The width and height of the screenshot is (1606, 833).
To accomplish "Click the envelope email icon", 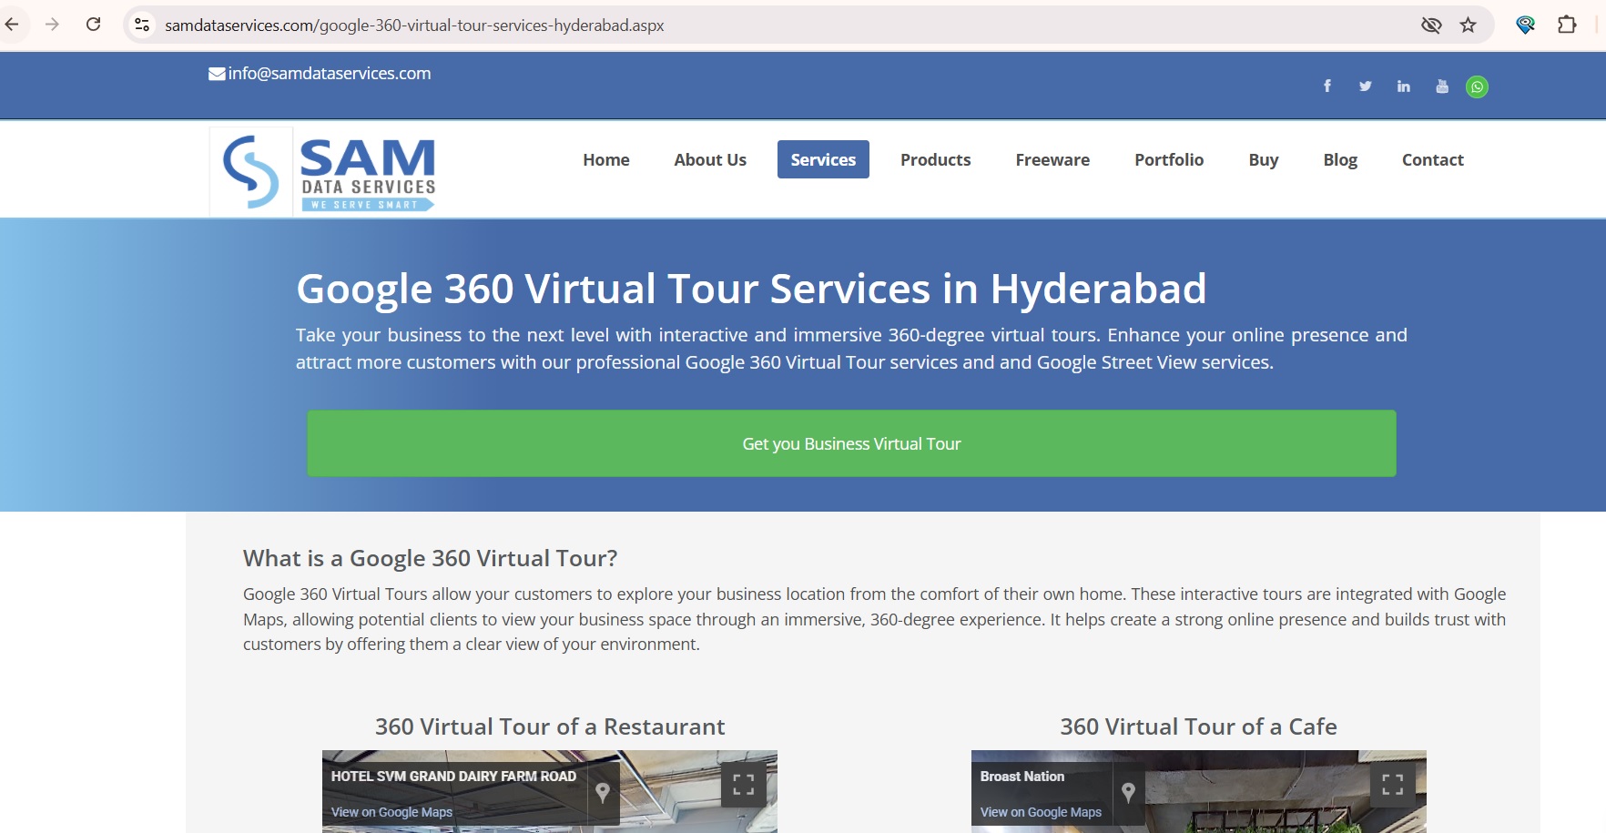I will pyautogui.click(x=217, y=74).
